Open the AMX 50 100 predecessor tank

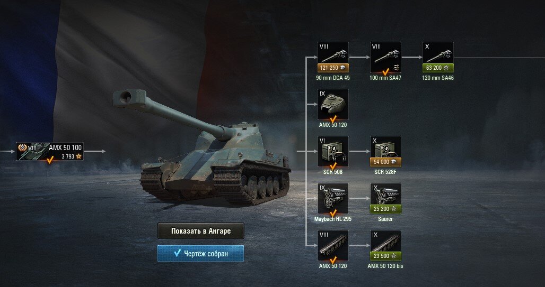tap(50, 152)
